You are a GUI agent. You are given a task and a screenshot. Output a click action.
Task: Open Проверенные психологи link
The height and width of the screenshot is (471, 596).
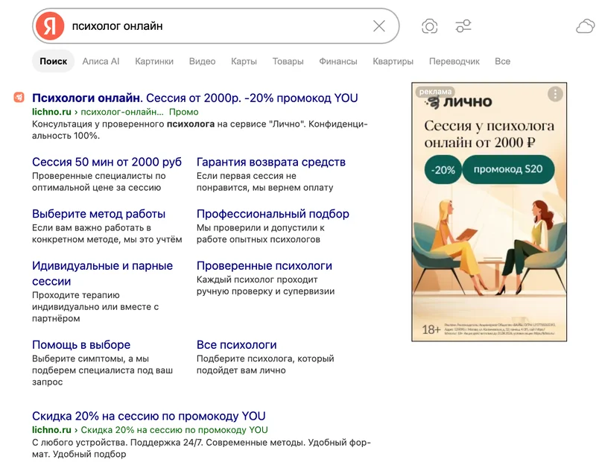coord(264,265)
